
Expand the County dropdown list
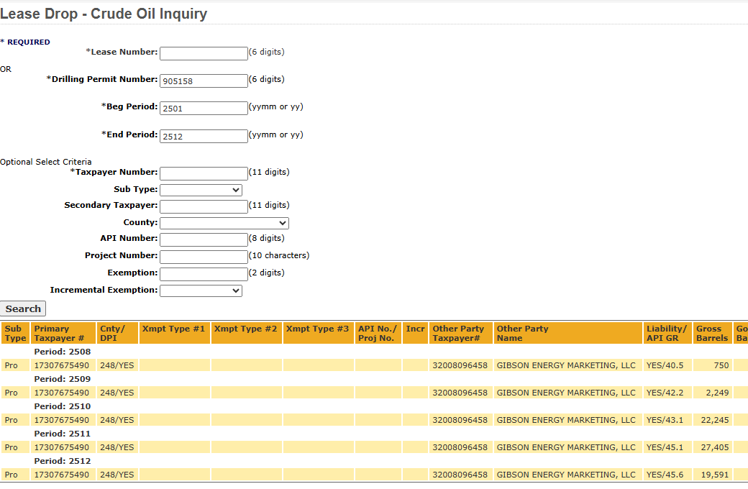click(224, 223)
